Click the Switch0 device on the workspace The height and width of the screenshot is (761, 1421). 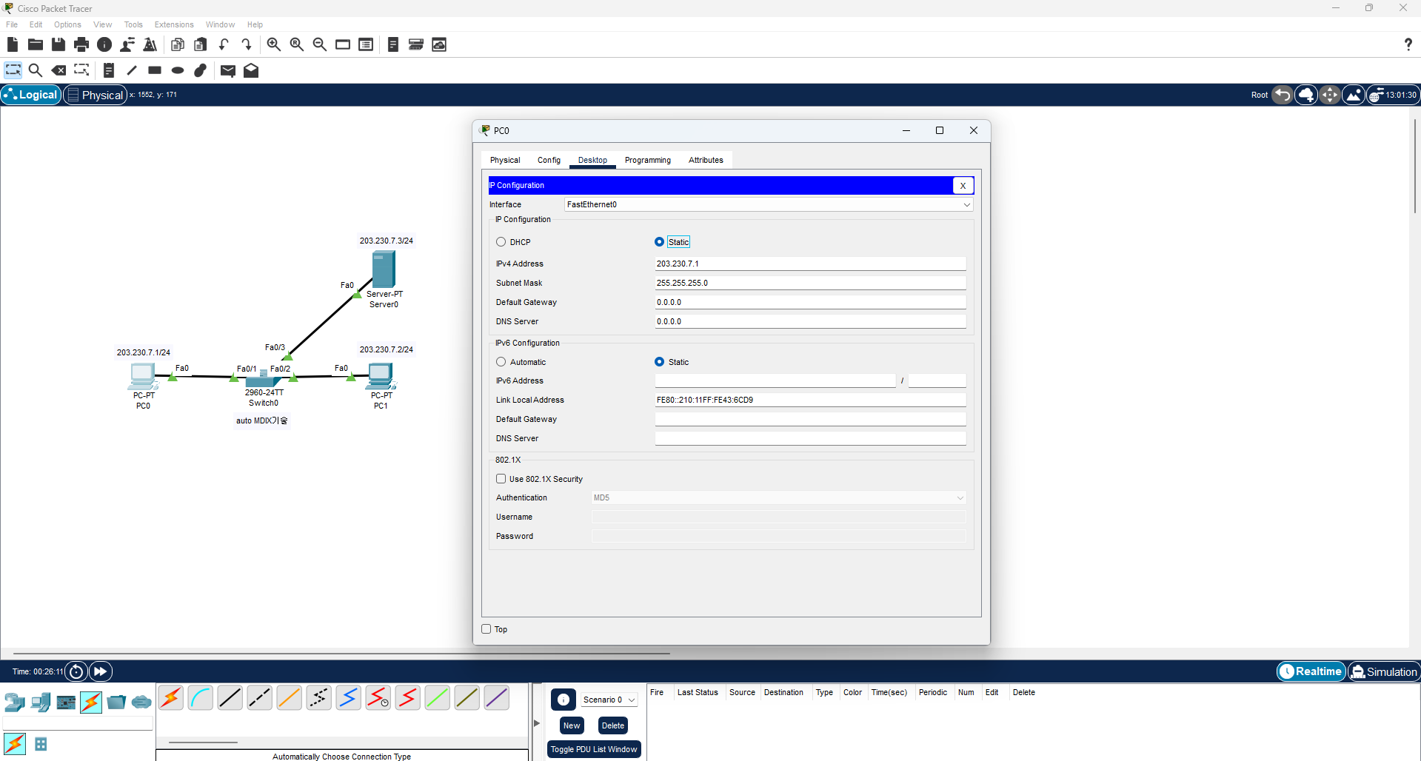264,379
